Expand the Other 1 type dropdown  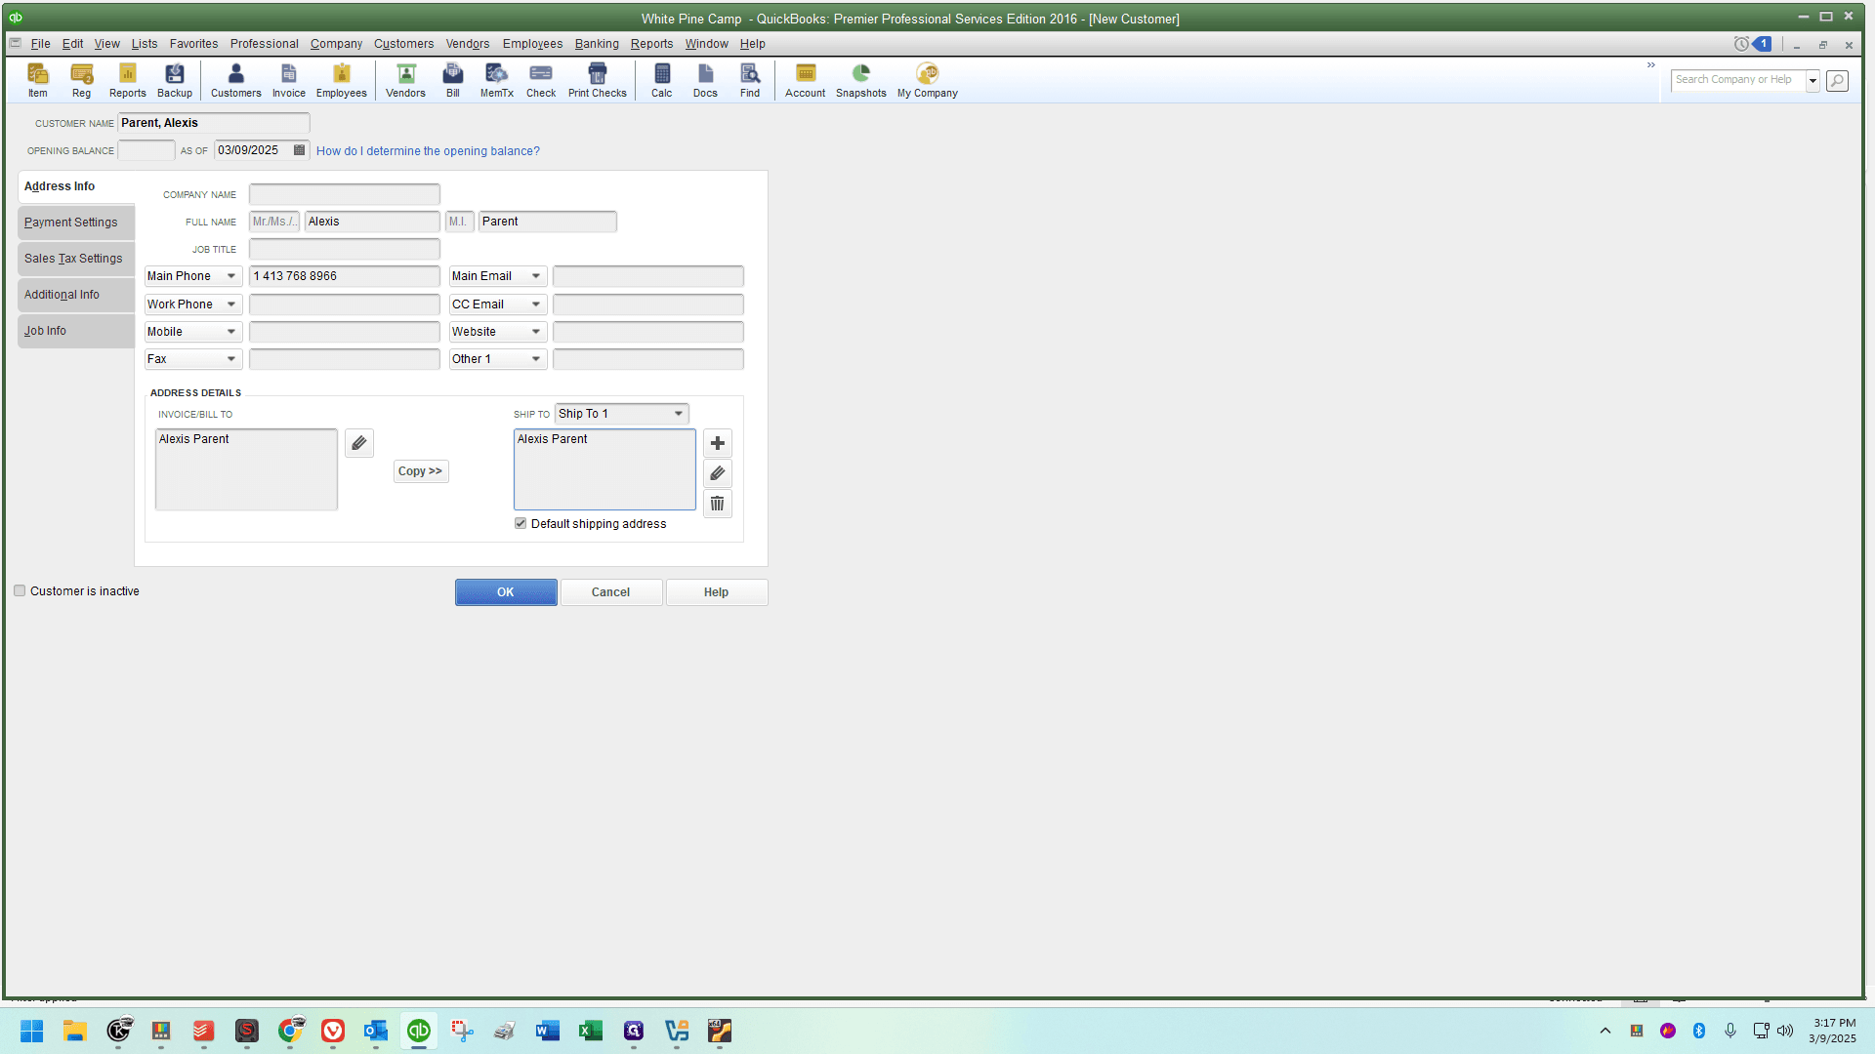[536, 359]
